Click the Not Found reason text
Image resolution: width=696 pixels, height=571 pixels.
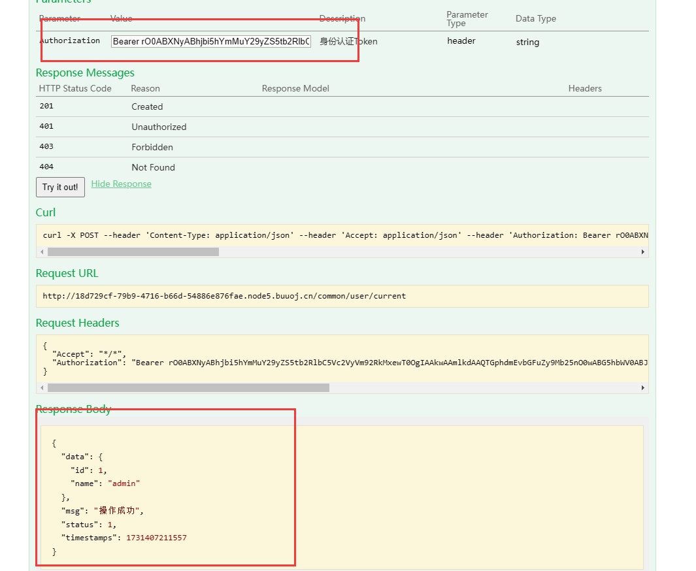(153, 167)
